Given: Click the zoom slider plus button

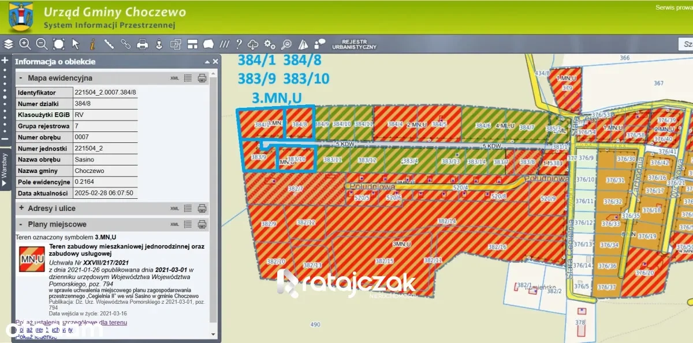Looking at the screenshot, I should point(5,61).
